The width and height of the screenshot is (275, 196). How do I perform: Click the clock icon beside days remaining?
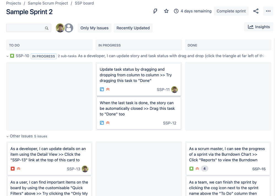coord(176,11)
